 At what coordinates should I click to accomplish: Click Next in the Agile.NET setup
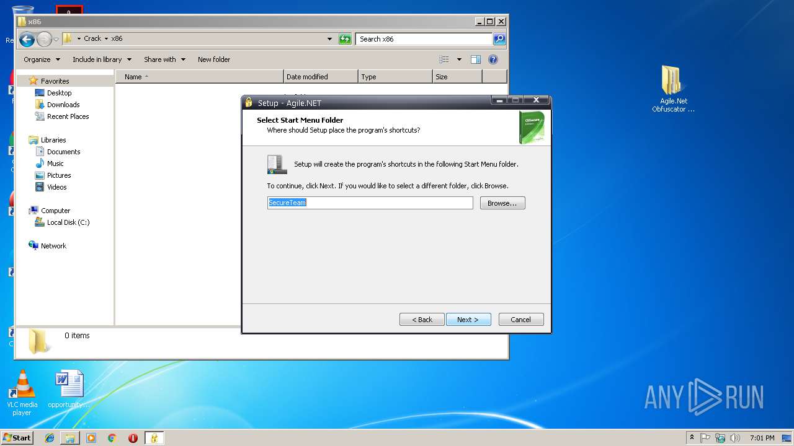point(468,320)
